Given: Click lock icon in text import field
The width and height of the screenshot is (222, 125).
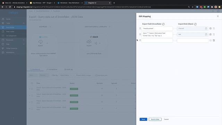Looking at the screenshot, I should point(206,34).
